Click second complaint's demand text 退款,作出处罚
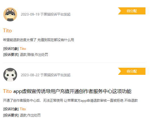The image size is (150, 121). (30, 115)
